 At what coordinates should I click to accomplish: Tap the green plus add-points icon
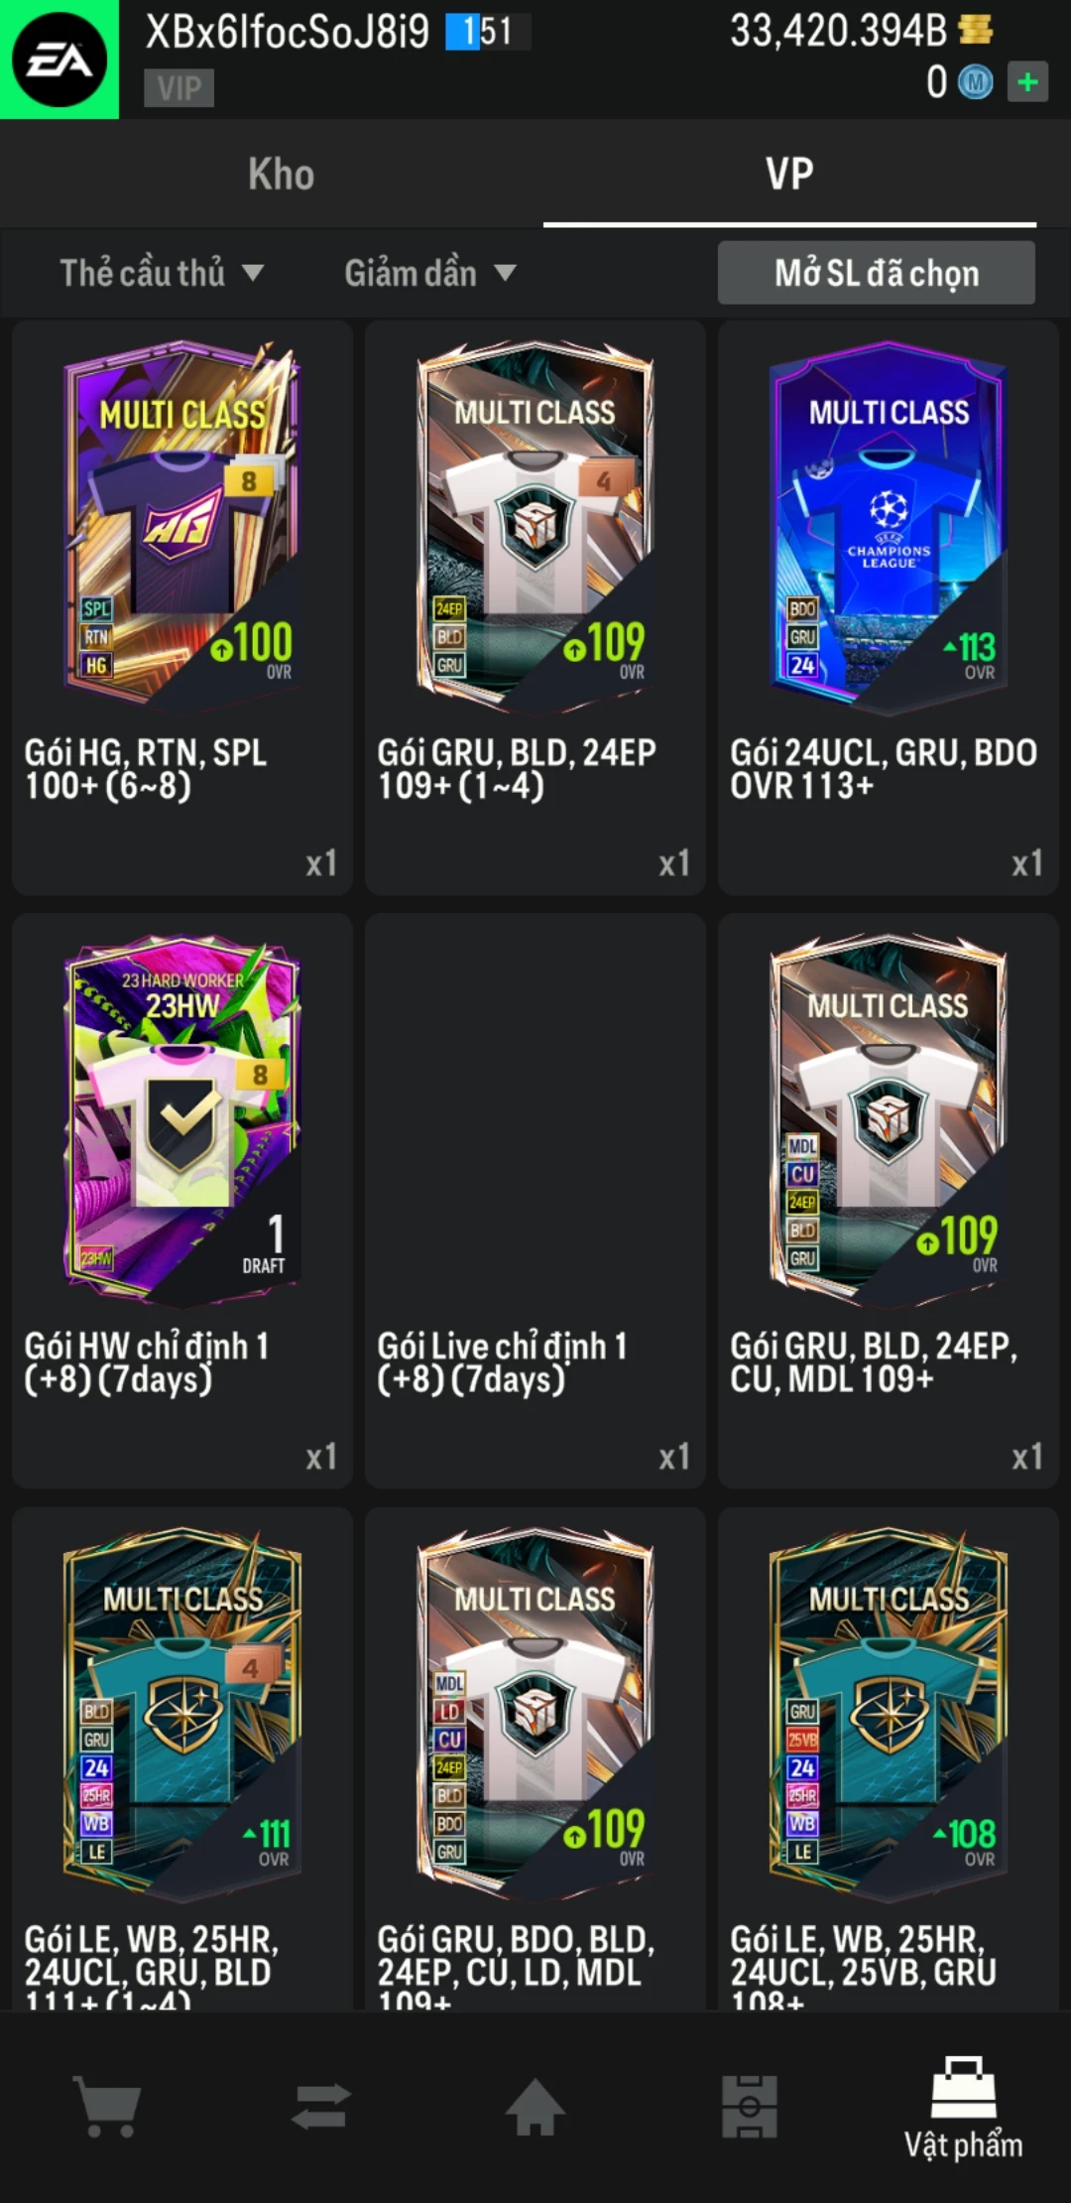click(x=1027, y=81)
